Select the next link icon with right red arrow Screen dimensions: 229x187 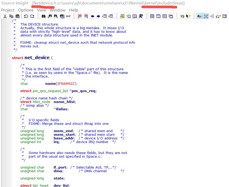pos(86,16)
